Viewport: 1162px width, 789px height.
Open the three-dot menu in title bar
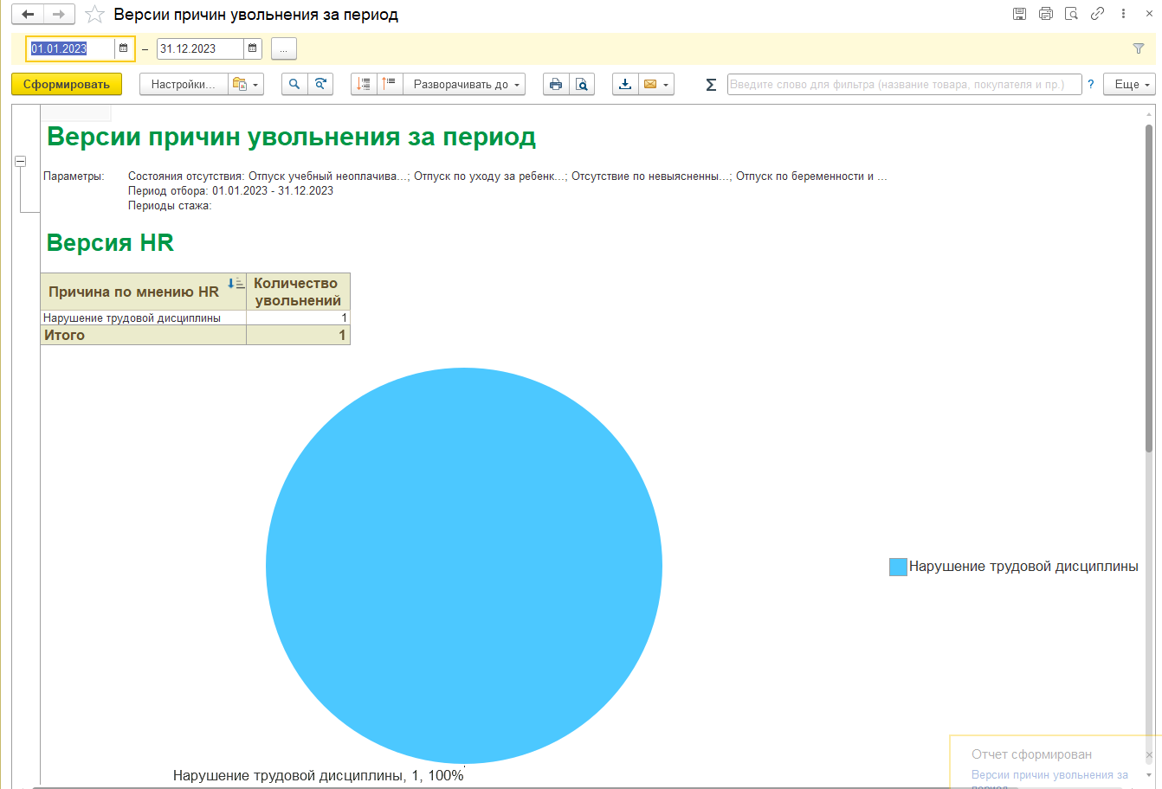click(x=1124, y=14)
